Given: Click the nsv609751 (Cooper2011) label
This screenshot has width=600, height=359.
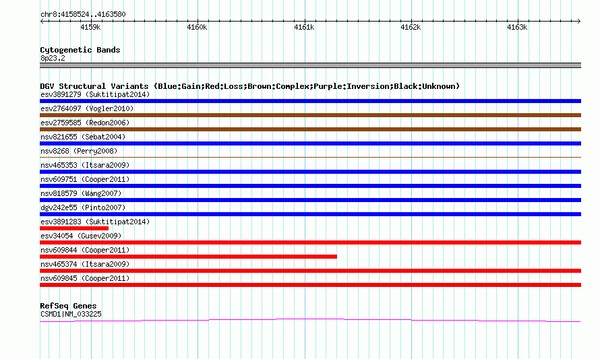Looking at the screenshot, I should [x=85, y=179].
